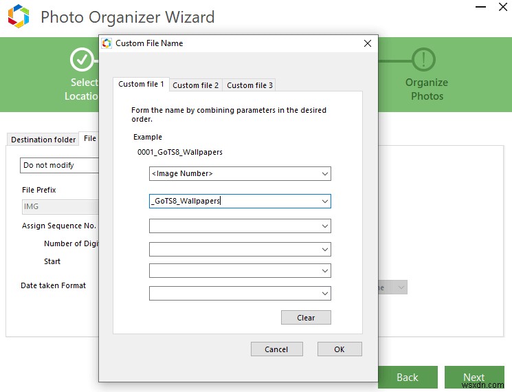Switch to the Custom file 3 tab
The image size is (512, 392).
coord(249,85)
